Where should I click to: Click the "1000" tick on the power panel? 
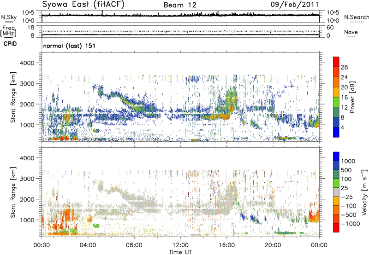27,125
